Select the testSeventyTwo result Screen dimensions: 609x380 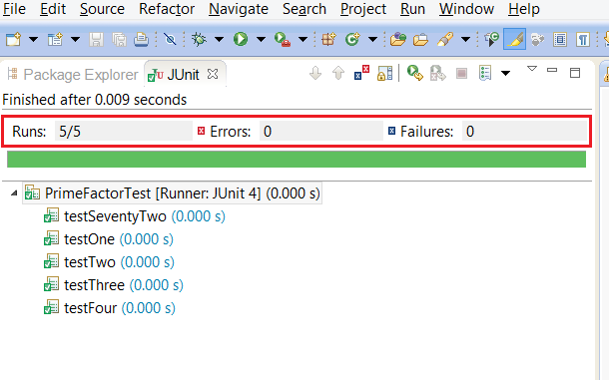click(x=135, y=216)
